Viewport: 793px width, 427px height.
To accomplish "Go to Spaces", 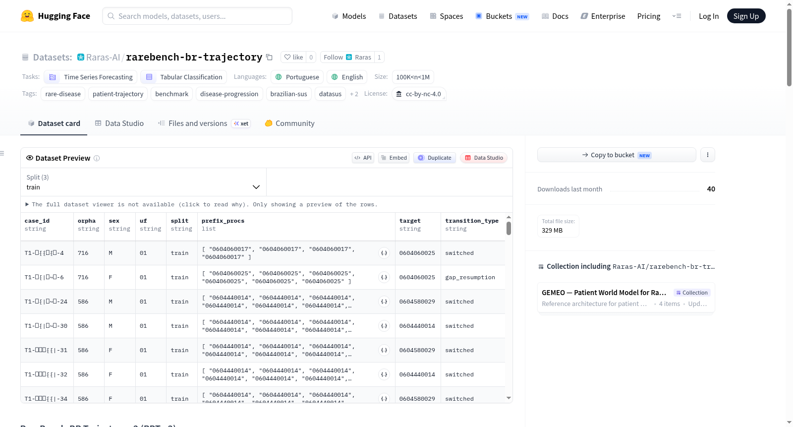I will tap(446, 16).
